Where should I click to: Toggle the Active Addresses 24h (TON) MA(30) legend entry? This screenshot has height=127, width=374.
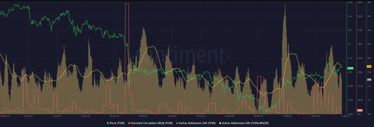click(x=243, y=123)
